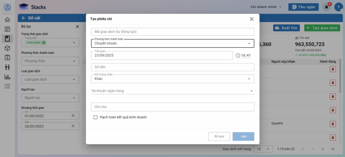This screenshot has height=157, width=345.
Task: Open the reports bar chart icon
Action: (x=7, y=76)
